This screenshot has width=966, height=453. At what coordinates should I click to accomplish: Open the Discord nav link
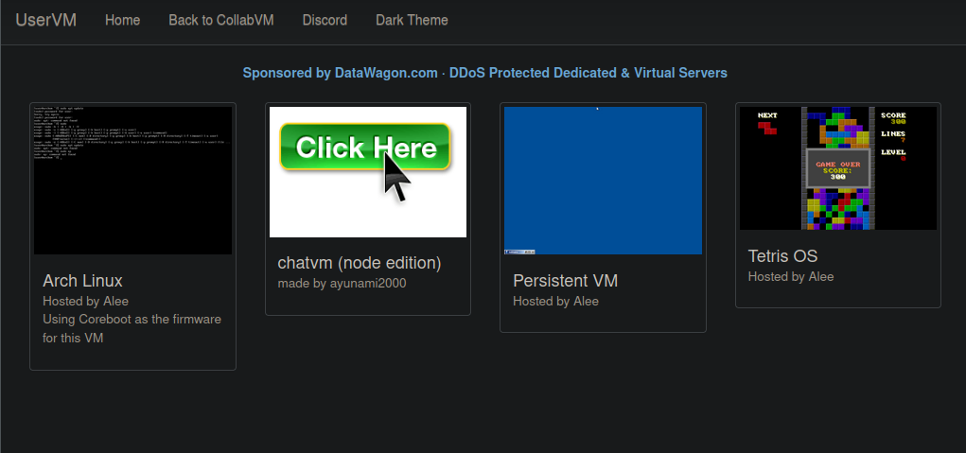pos(325,20)
